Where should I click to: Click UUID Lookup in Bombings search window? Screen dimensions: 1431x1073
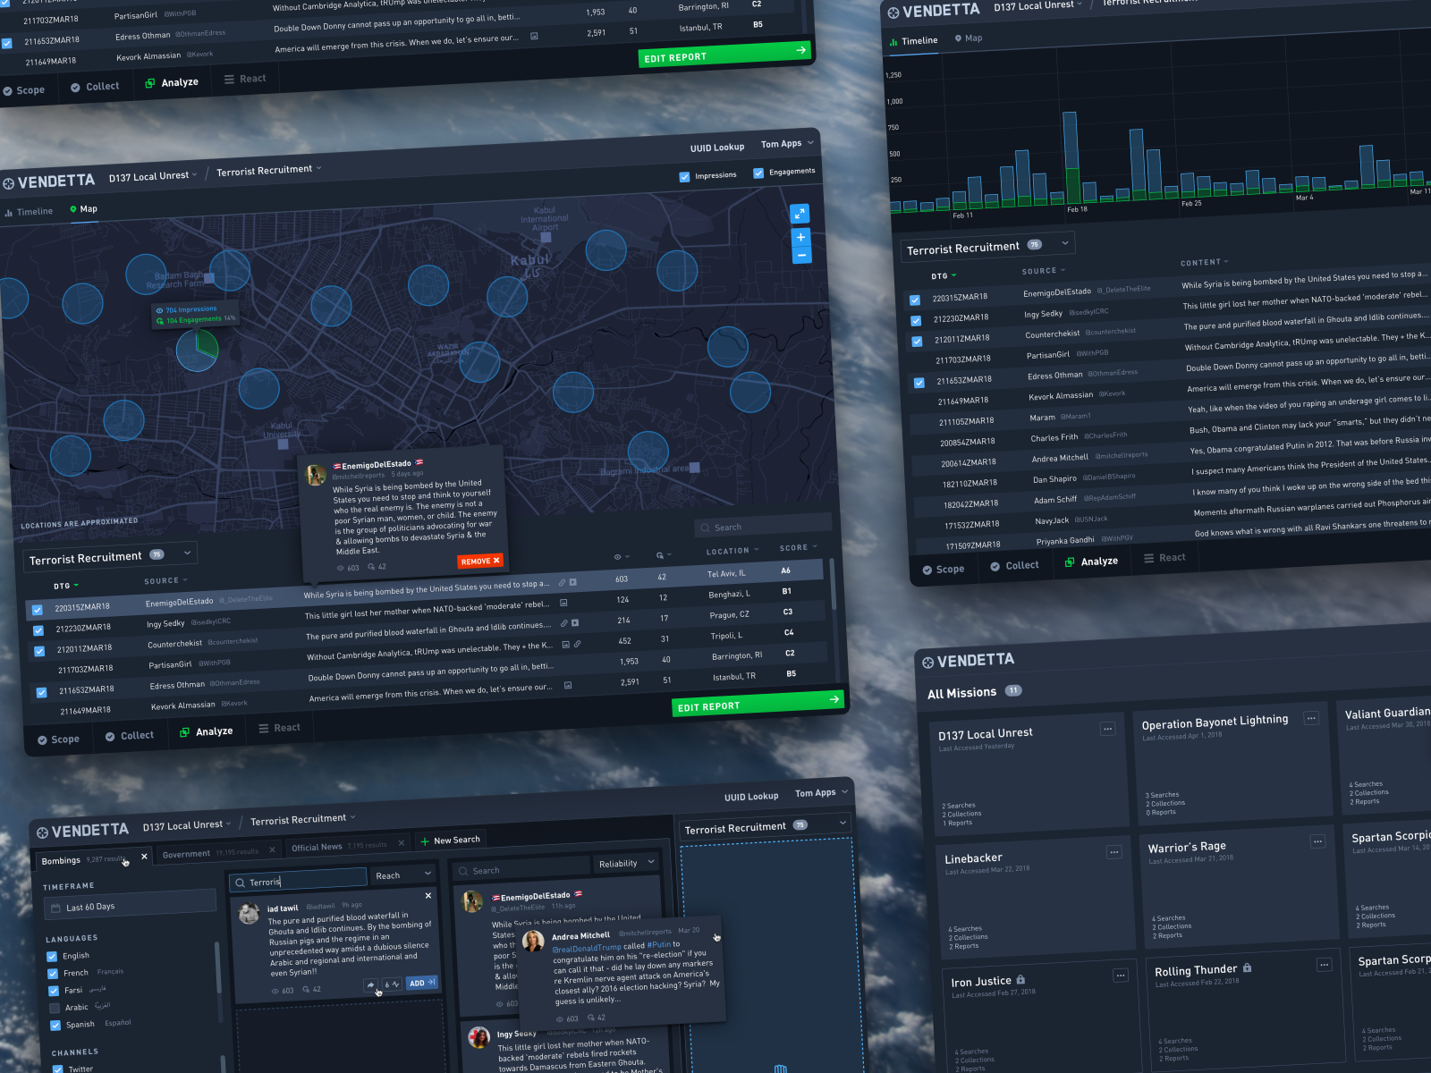click(751, 797)
